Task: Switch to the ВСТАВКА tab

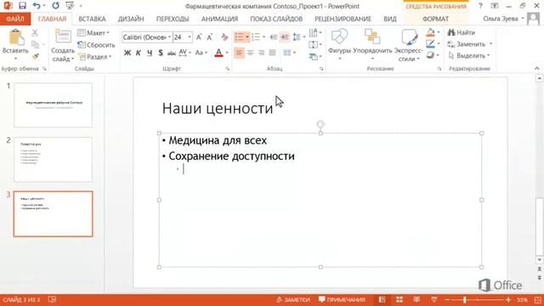Action: coord(92,19)
